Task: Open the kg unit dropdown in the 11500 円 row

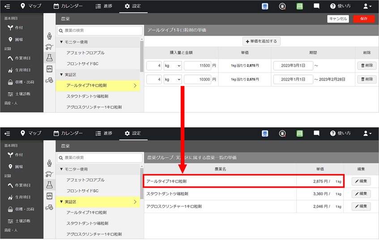Action: click(172, 65)
